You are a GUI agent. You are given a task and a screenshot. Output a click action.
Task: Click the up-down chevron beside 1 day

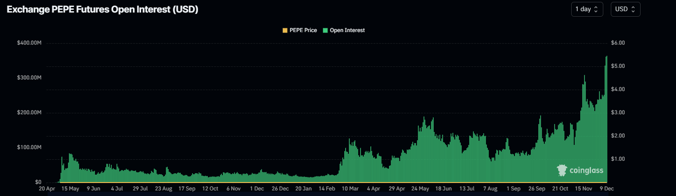point(595,9)
